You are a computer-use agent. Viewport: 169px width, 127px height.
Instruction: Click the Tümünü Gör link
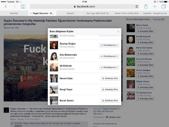point(159,19)
